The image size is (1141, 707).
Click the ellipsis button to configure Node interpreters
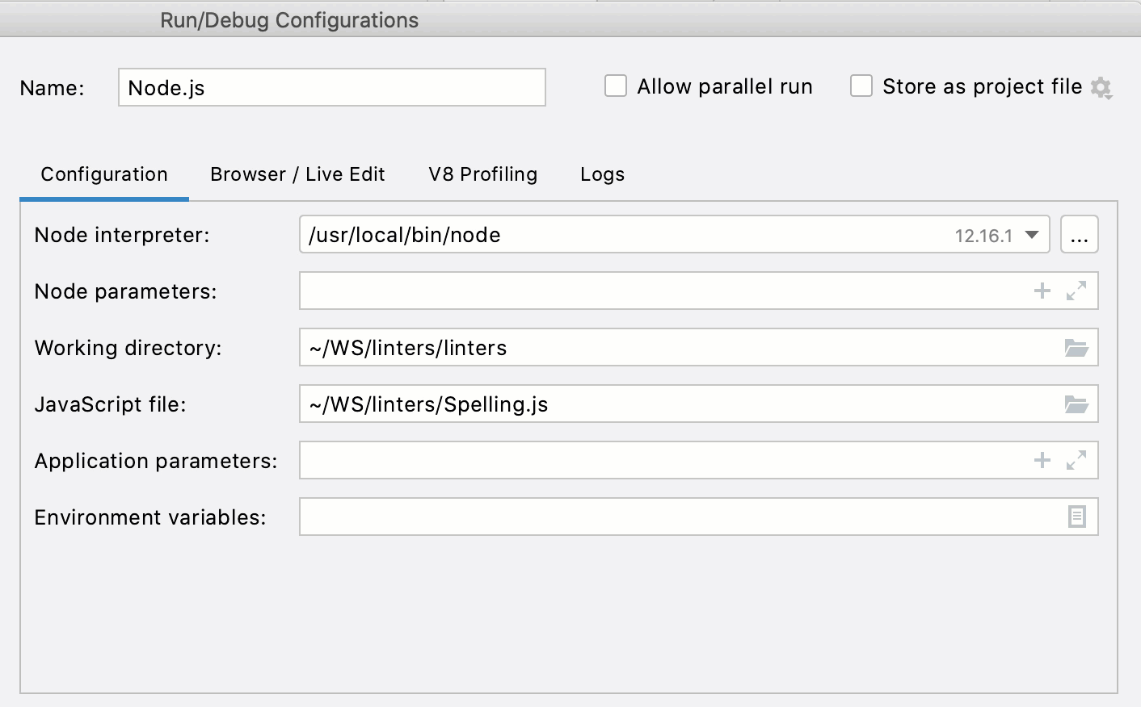1080,234
